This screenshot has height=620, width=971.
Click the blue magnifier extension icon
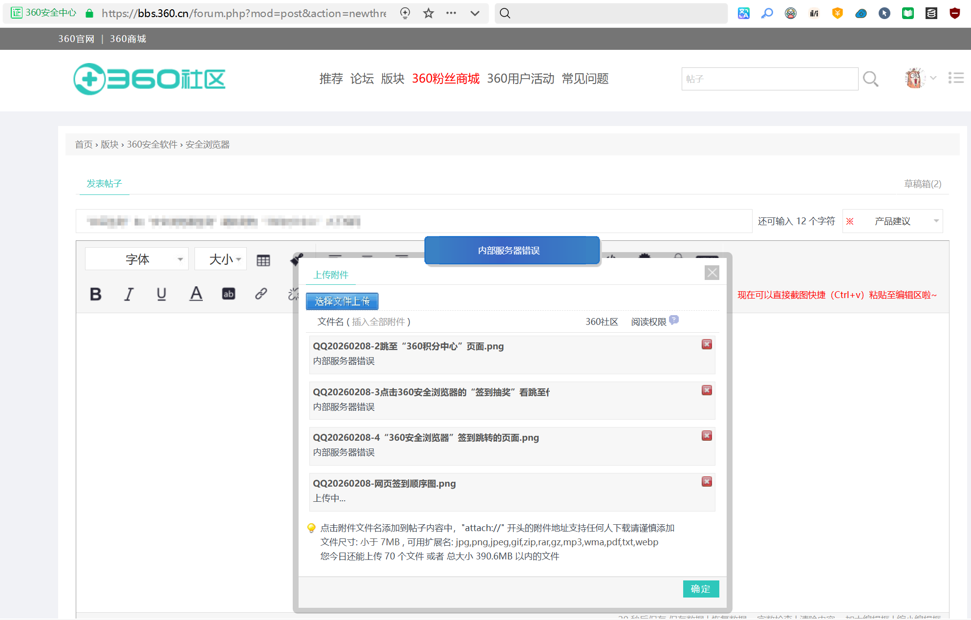(x=767, y=13)
